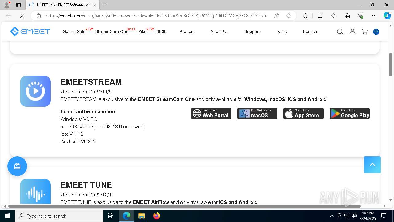Add this page to favorites star

pos(289,16)
